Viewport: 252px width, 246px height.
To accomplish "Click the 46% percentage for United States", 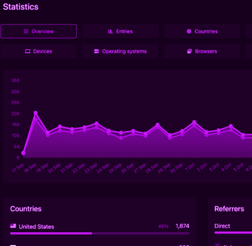I will coord(163,227).
